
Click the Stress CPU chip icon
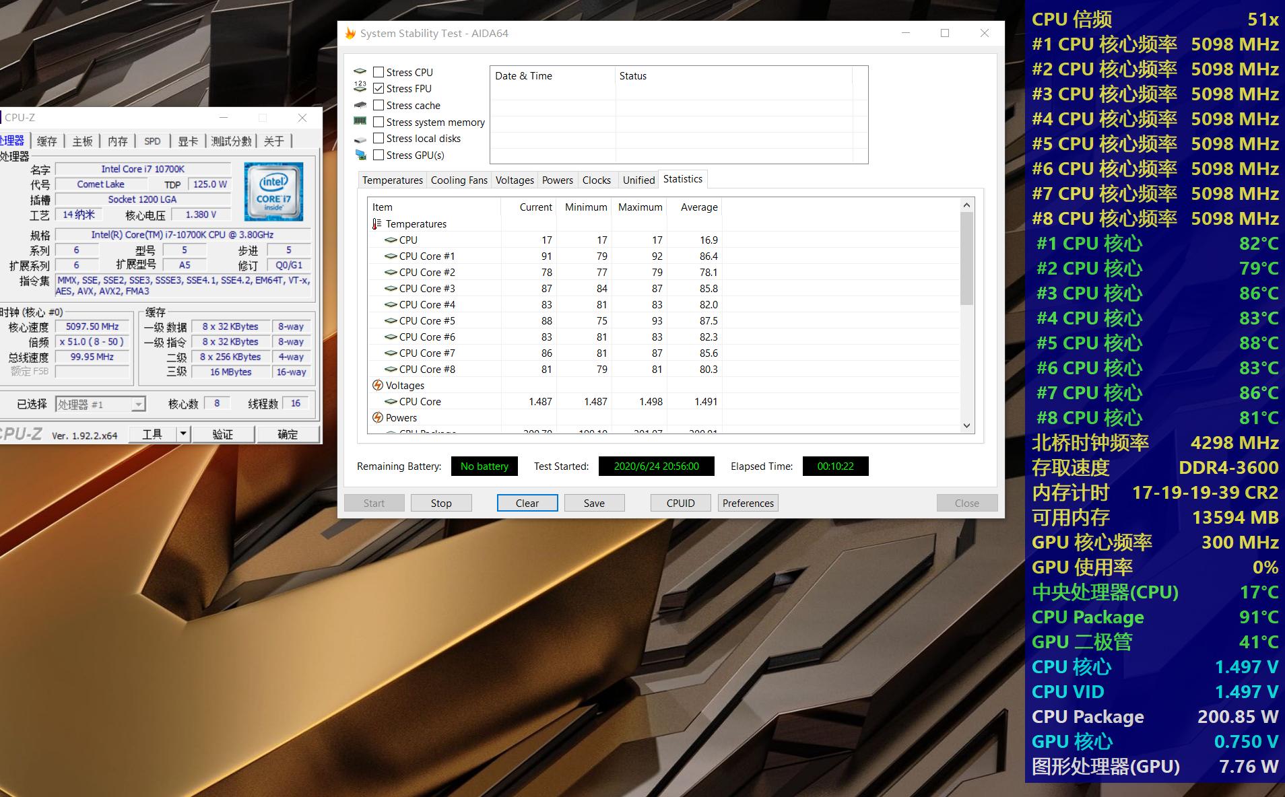pos(360,71)
